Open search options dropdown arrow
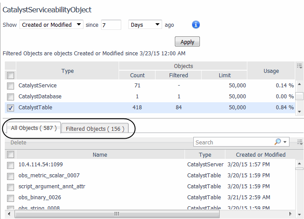Screen dimensions: 304x219 [285, 142]
